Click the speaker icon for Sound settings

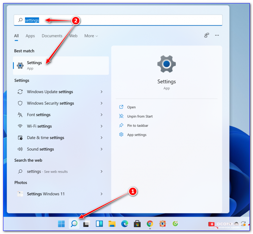tap(20, 149)
